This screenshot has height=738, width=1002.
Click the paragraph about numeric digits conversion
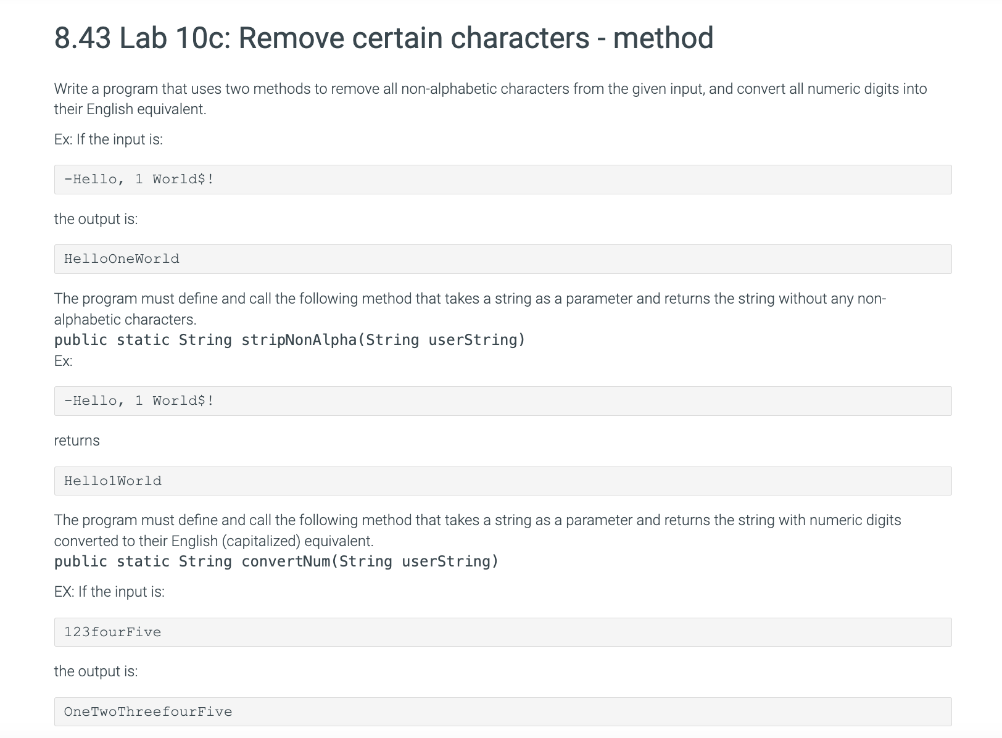[x=478, y=531]
